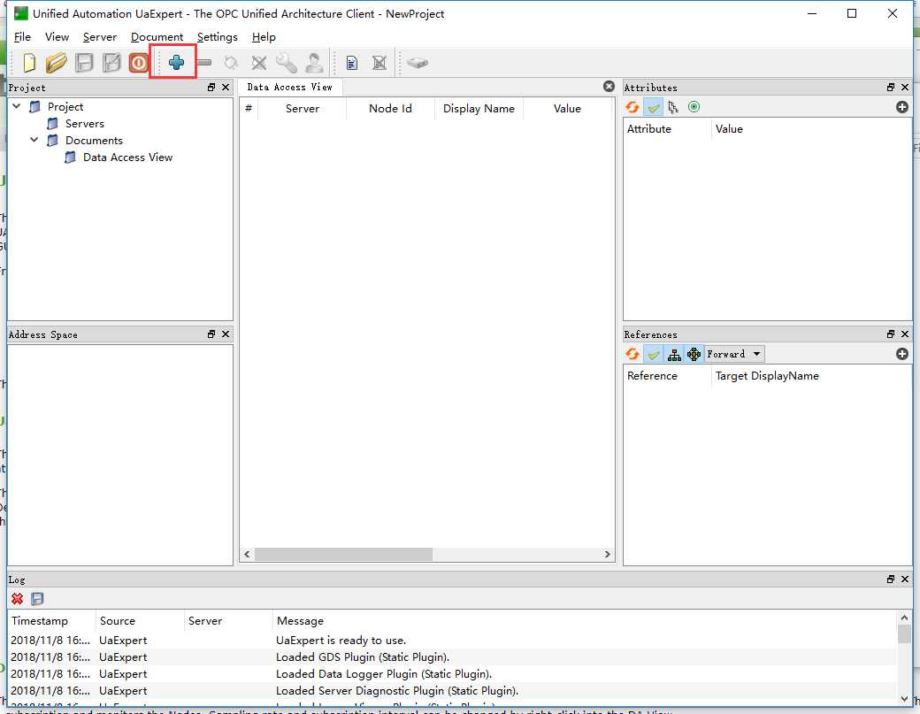Open the Forward direction dropdown
The height and width of the screenshot is (714, 920).
(x=734, y=354)
